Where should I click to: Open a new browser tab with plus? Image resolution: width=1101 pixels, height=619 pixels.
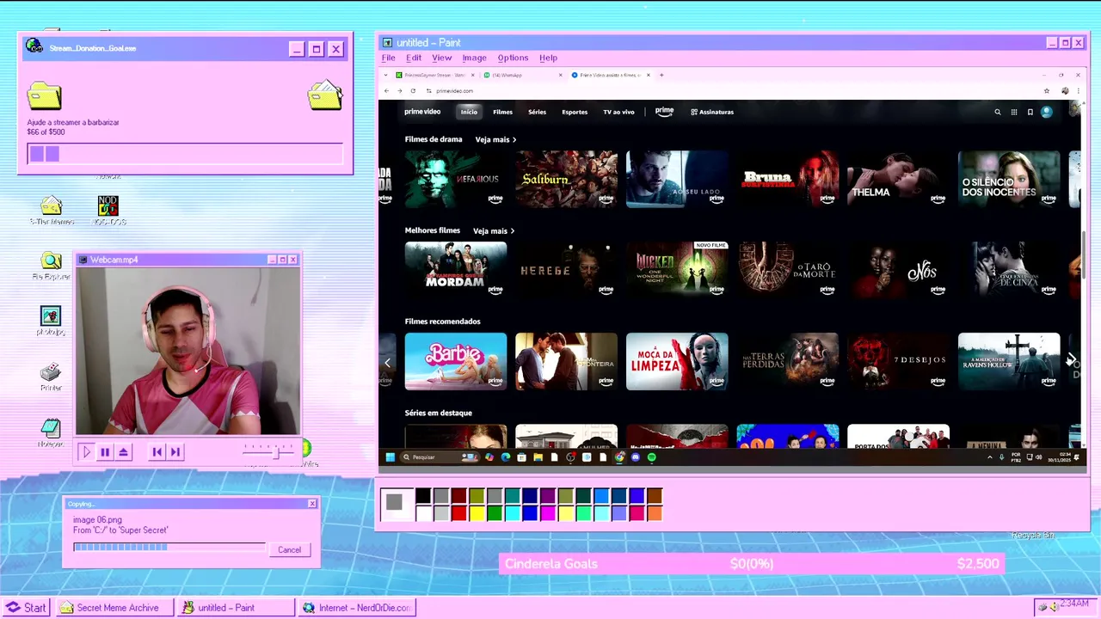click(661, 75)
